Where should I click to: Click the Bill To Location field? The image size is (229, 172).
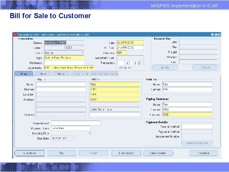tap(115, 94)
